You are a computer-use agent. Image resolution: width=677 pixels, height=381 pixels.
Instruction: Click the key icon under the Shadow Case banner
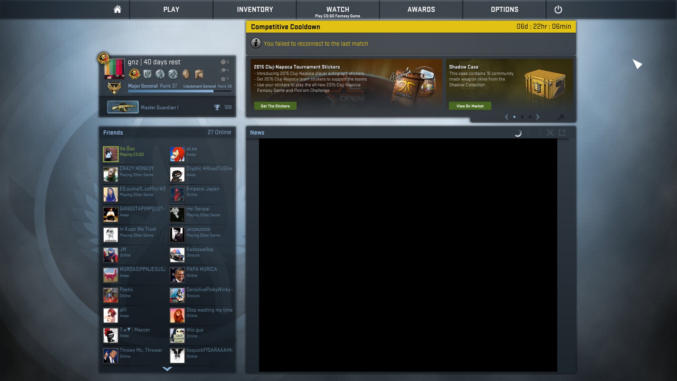(x=561, y=117)
